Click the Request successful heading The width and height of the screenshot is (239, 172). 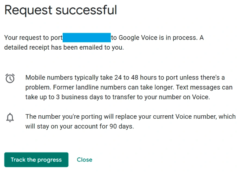pyautogui.click(x=60, y=10)
